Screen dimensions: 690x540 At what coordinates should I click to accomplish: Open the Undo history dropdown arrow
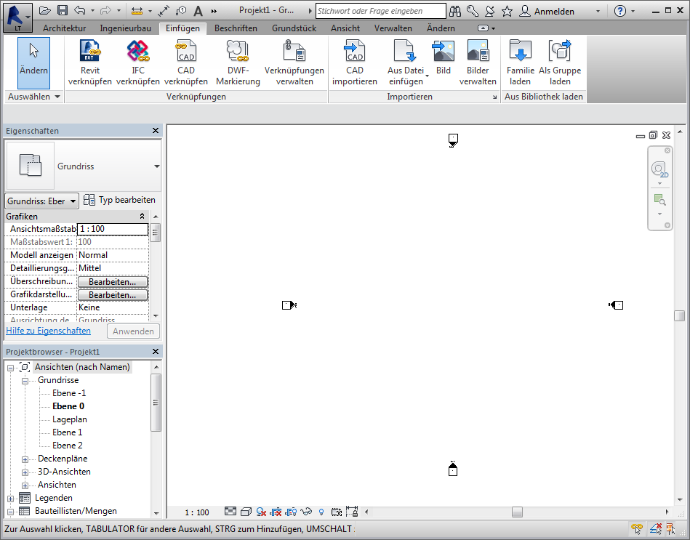[92, 11]
